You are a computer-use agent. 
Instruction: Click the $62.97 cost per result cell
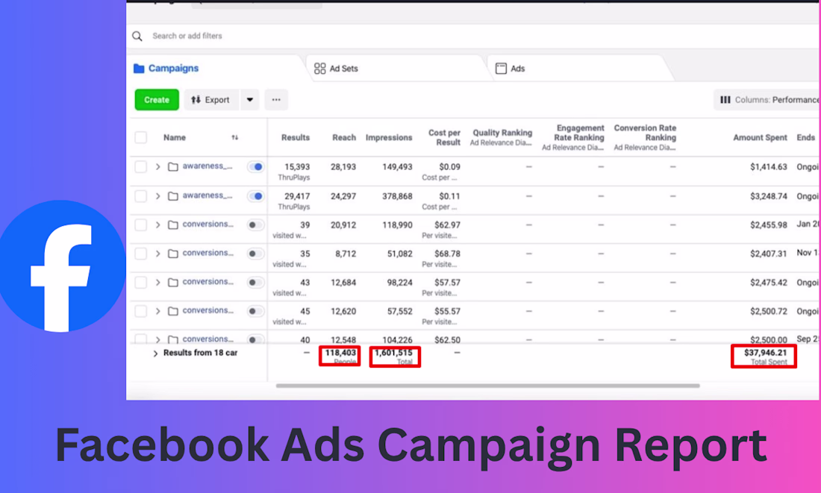point(447,225)
